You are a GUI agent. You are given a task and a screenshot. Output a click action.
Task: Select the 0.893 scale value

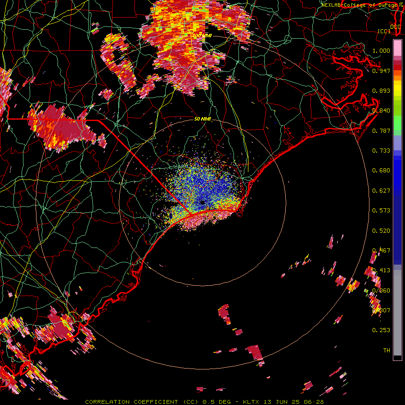point(381,90)
